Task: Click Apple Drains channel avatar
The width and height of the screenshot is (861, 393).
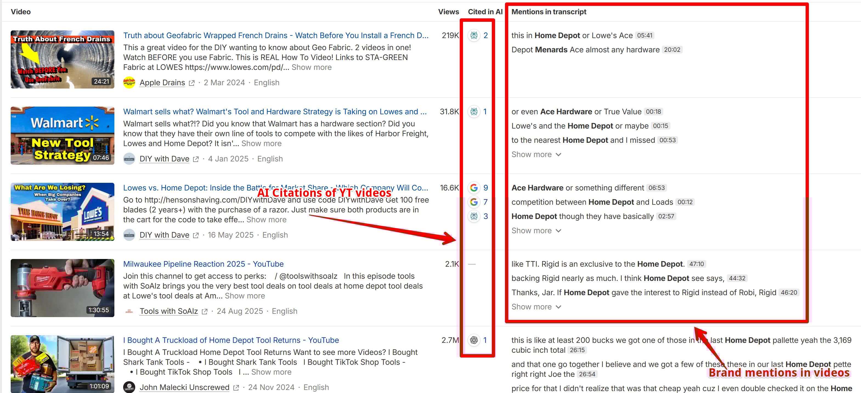Action: (x=129, y=82)
